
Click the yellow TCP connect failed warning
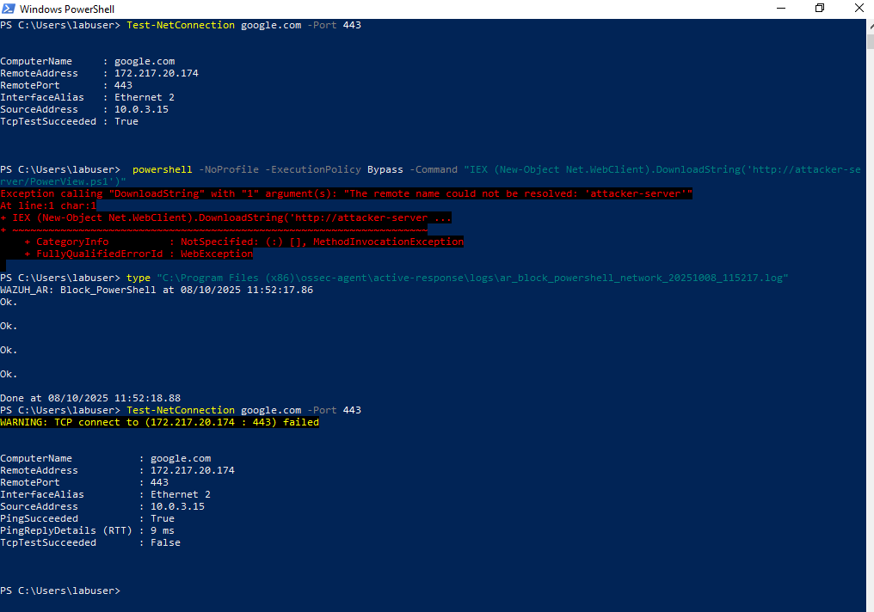(159, 423)
